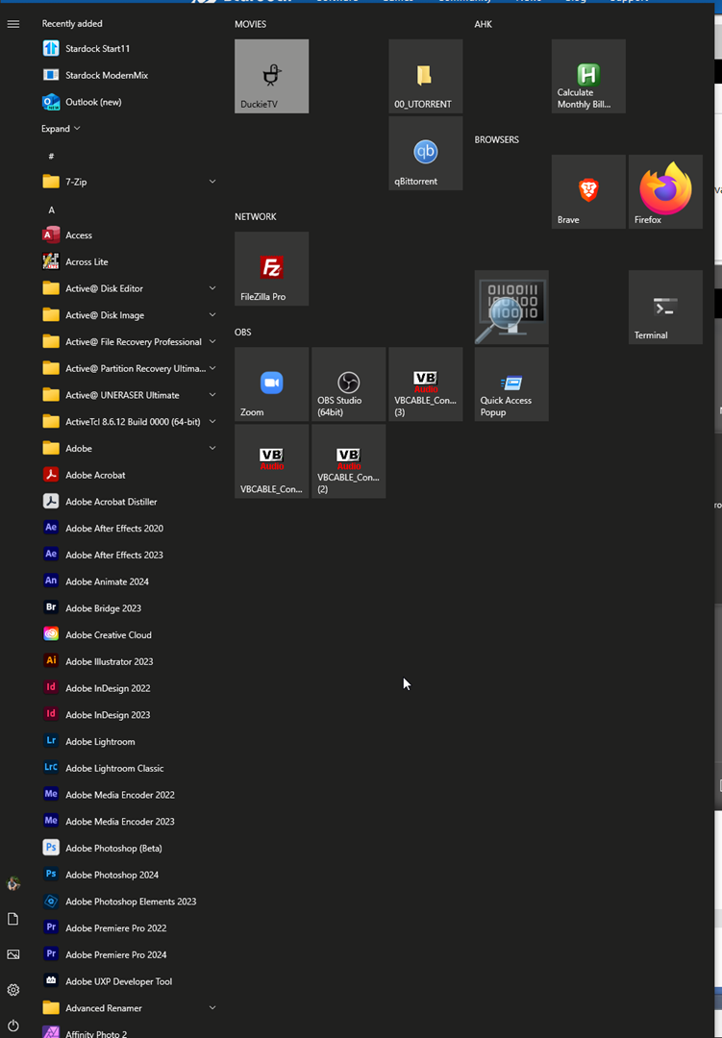Open the Pictures sidebar icon

click(13, 954)
